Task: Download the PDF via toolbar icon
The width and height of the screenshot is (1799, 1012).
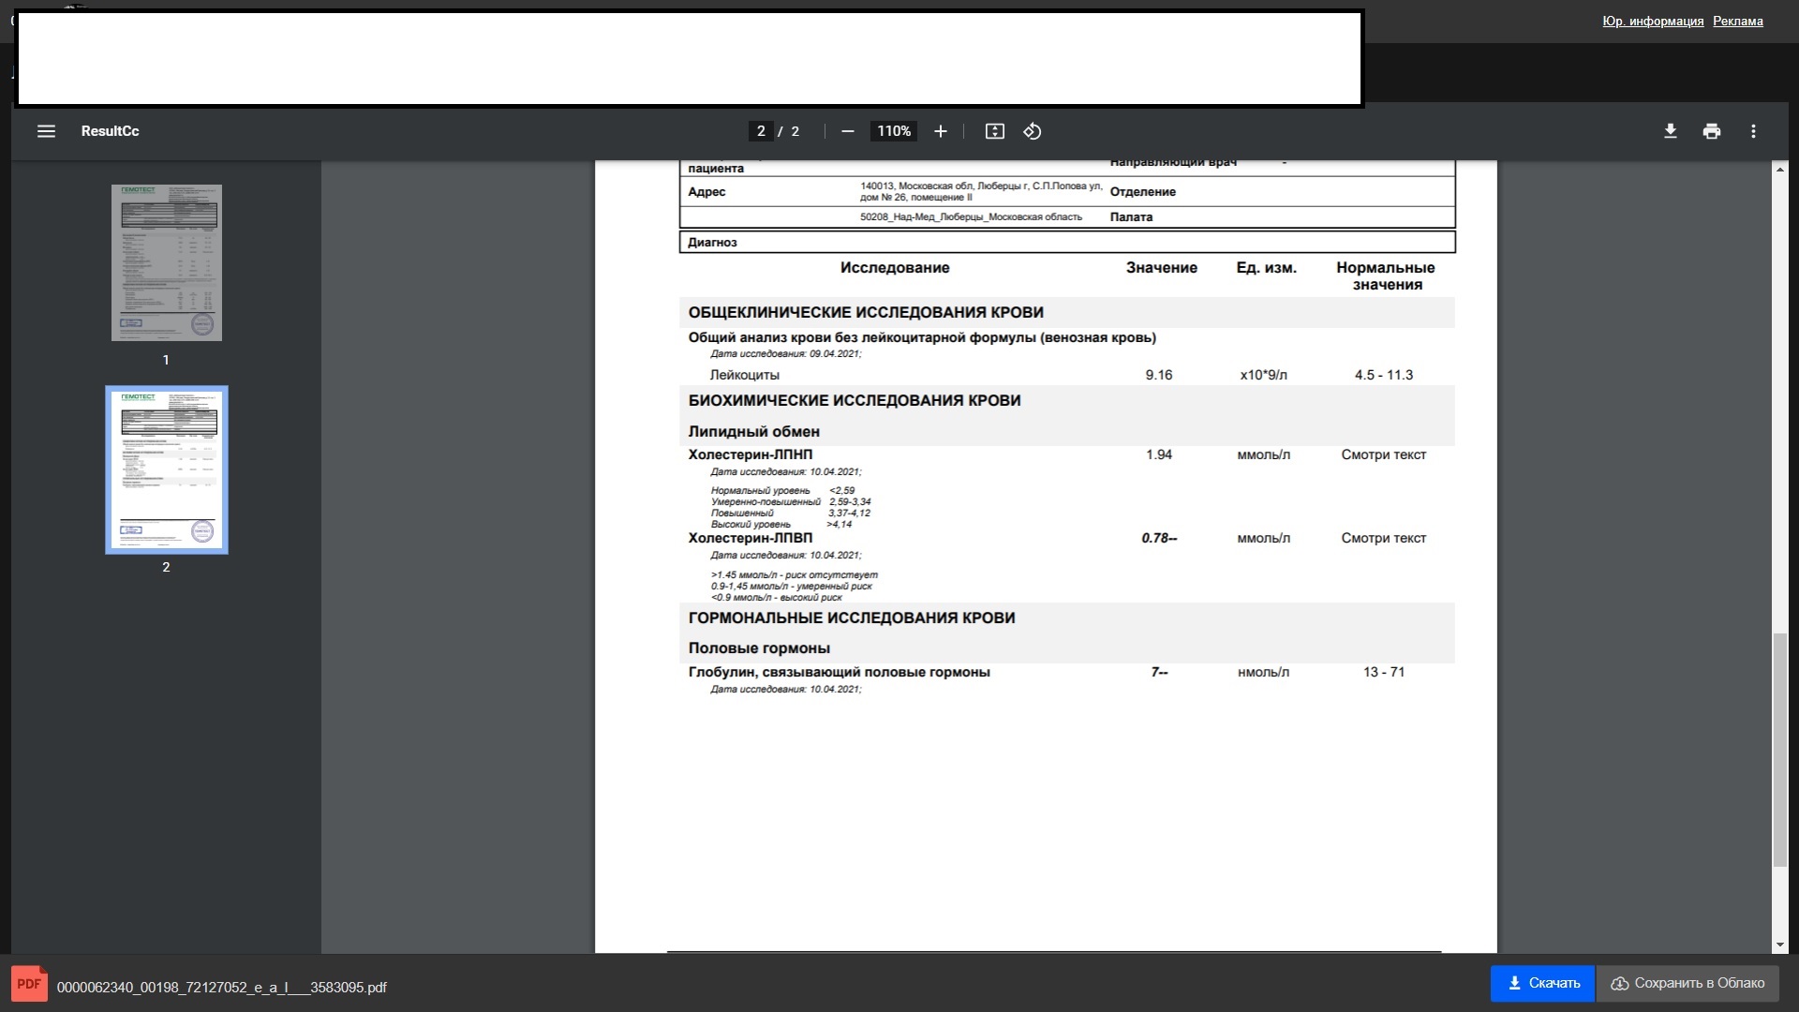Action: pyautogui.click(x=1671, y=131)
